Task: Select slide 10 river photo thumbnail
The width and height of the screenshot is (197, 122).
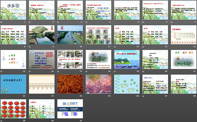Action: pos(70,35)
